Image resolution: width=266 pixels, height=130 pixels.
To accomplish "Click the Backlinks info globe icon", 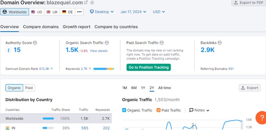I will click(219, 43).
